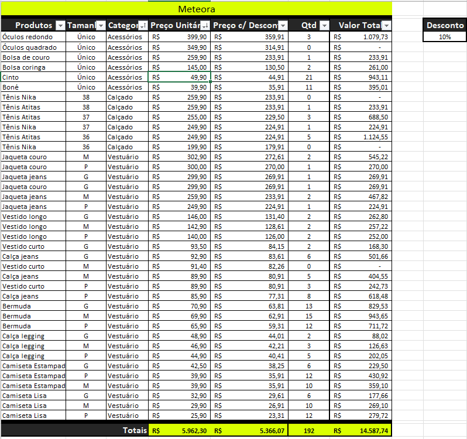Click the quantity 21 cell for Cinto

tap(309, 77)
